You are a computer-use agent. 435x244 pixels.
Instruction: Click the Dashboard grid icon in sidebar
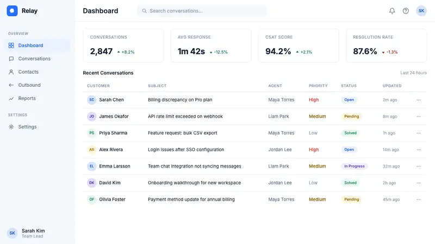point(11,46)
